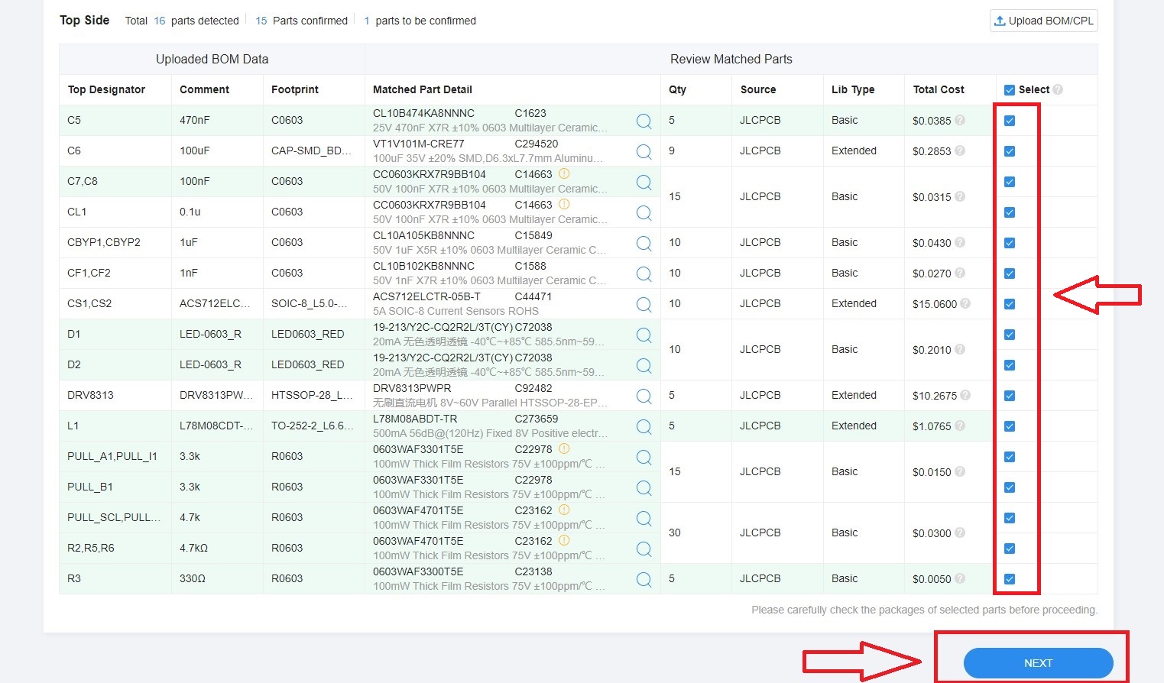The width and height of the screenshot is (1164, 683).
Task: Click the NEXT button
Action: 1038,663
